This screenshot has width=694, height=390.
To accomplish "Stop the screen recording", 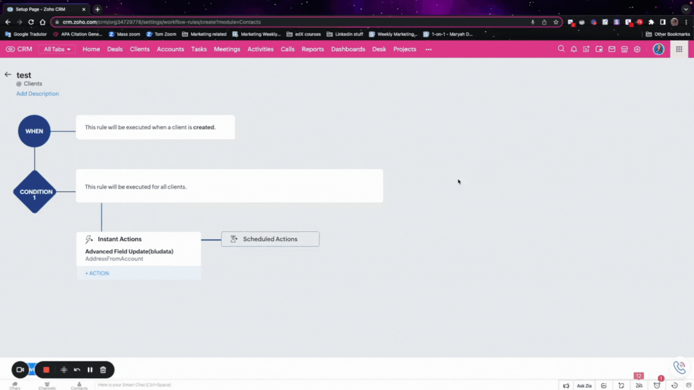I will coord(46,370).
